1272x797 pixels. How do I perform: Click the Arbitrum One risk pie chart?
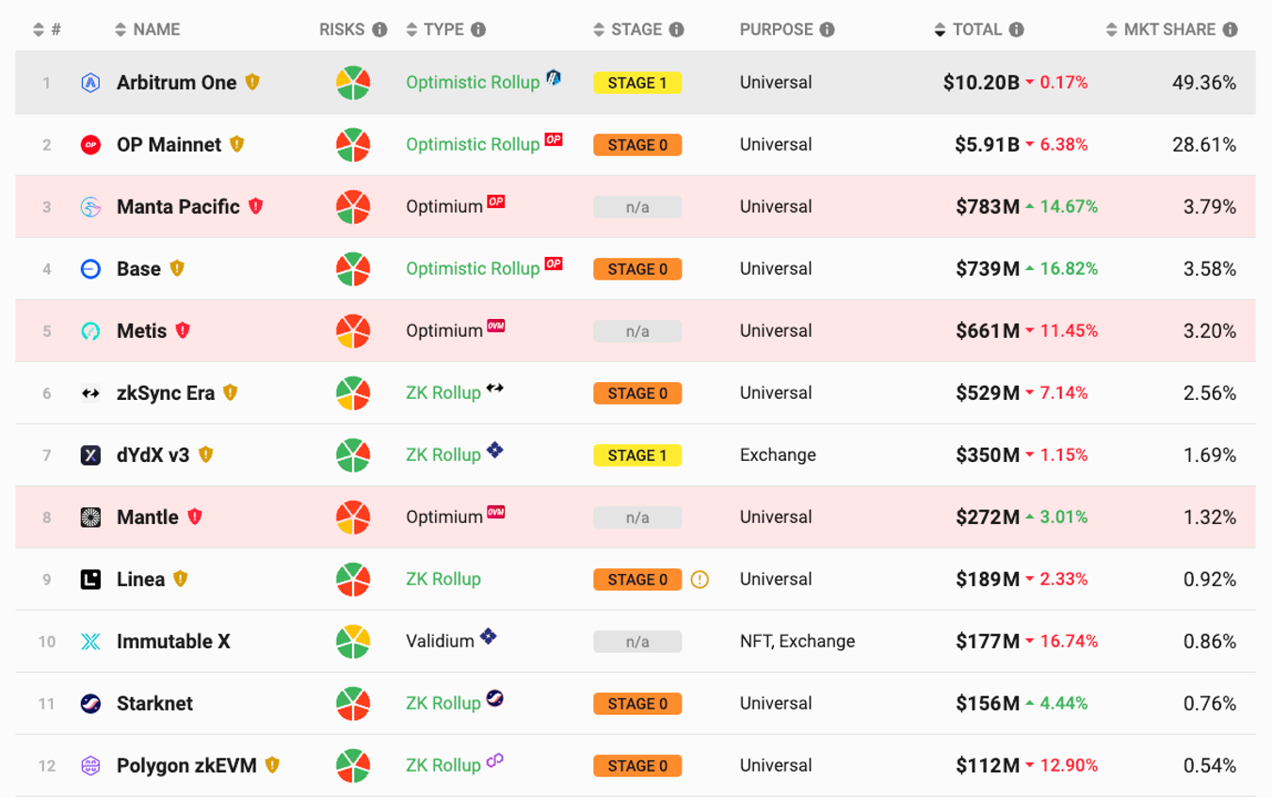coord(353,83)
